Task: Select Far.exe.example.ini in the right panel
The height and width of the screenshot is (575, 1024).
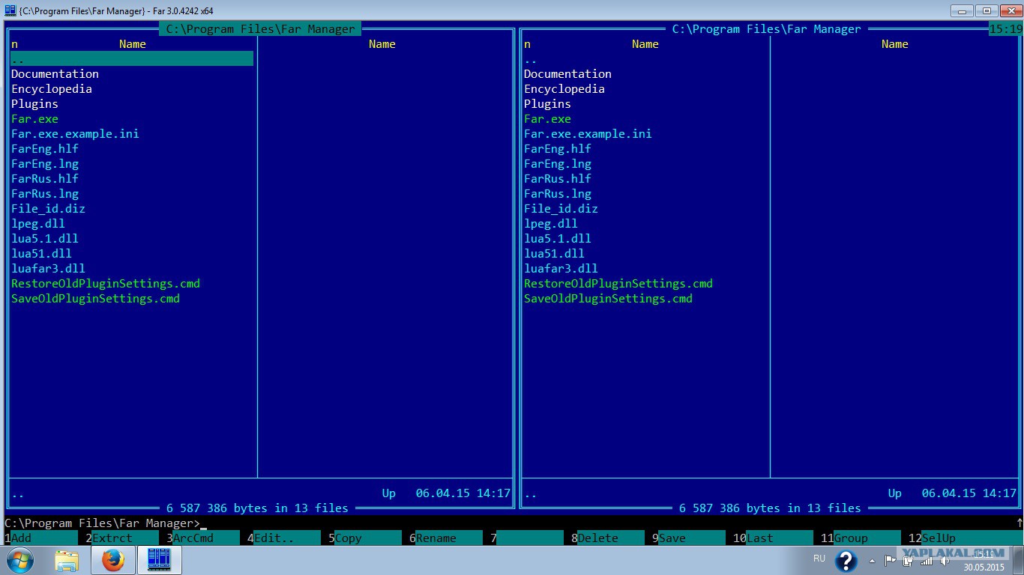Action: [588, 134]
